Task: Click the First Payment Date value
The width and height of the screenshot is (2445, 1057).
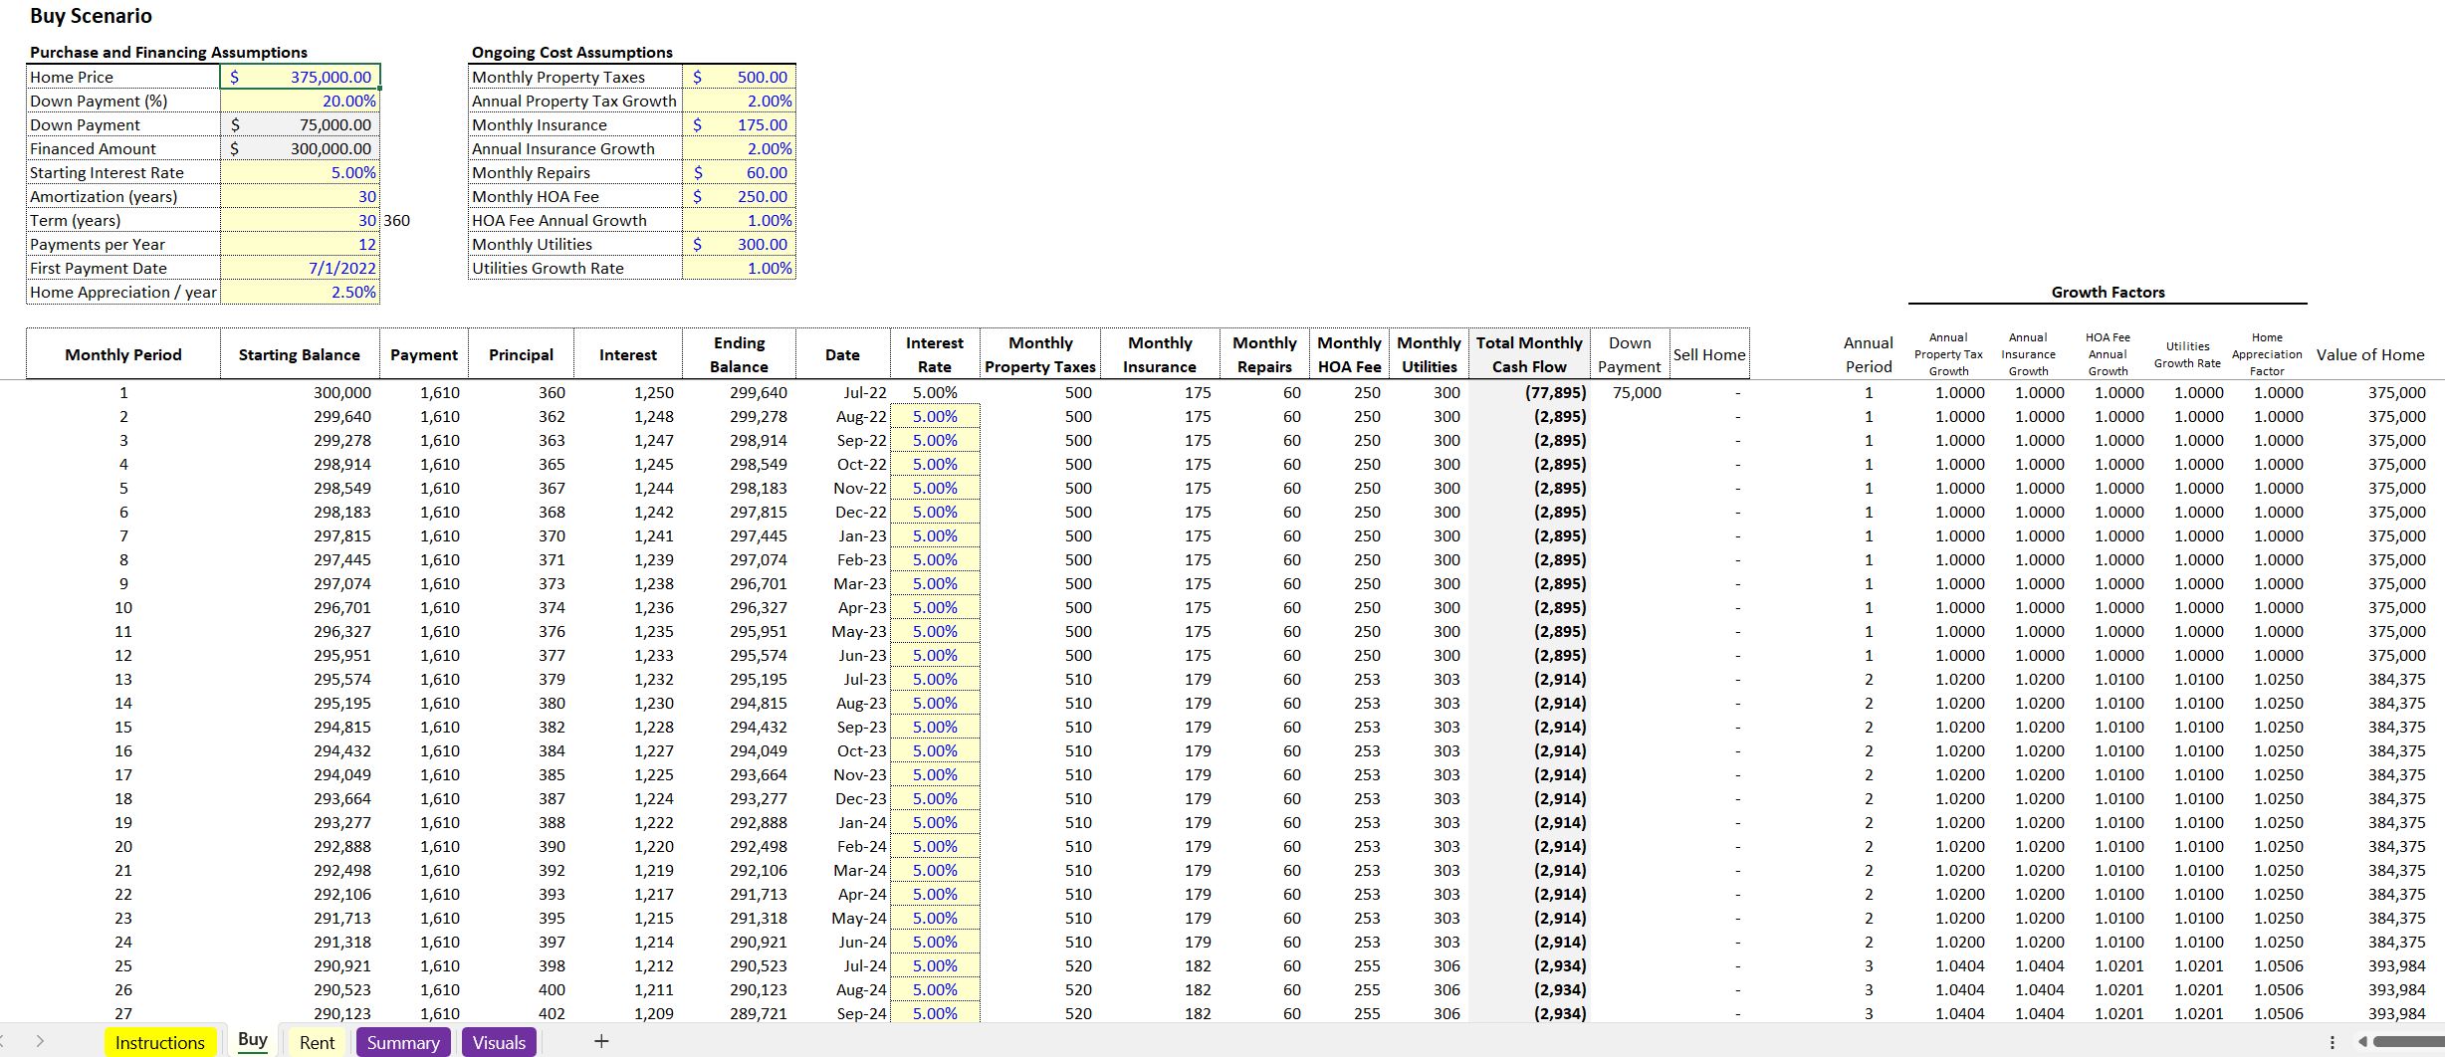Action: 300,268
